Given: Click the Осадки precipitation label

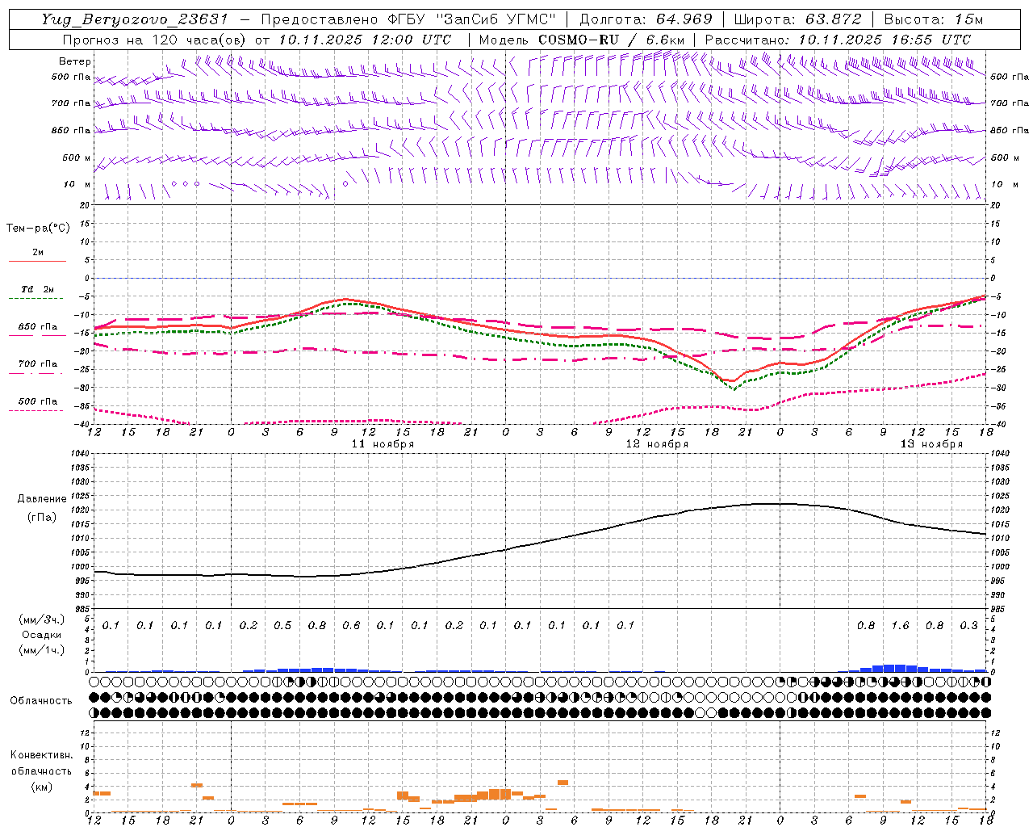Looking at the screenshot, I should click(42, 636).
